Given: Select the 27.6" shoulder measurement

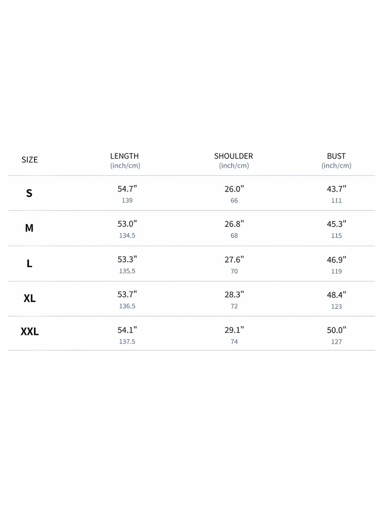Looking at the screenshot, I should pos(234,260).
